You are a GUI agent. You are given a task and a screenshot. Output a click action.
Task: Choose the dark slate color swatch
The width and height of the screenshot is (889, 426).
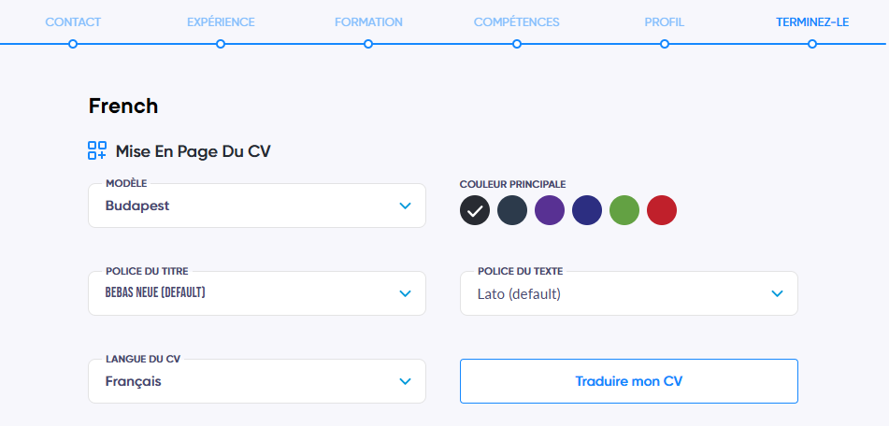click(x=512, y=210)
